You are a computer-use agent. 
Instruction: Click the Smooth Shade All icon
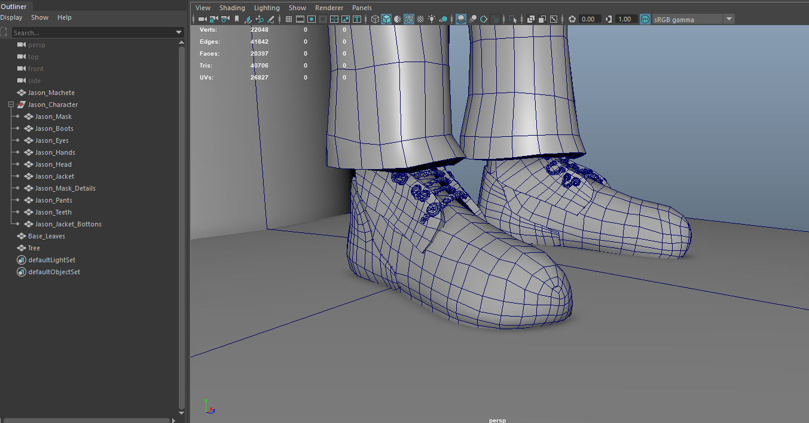click(386, 19)
